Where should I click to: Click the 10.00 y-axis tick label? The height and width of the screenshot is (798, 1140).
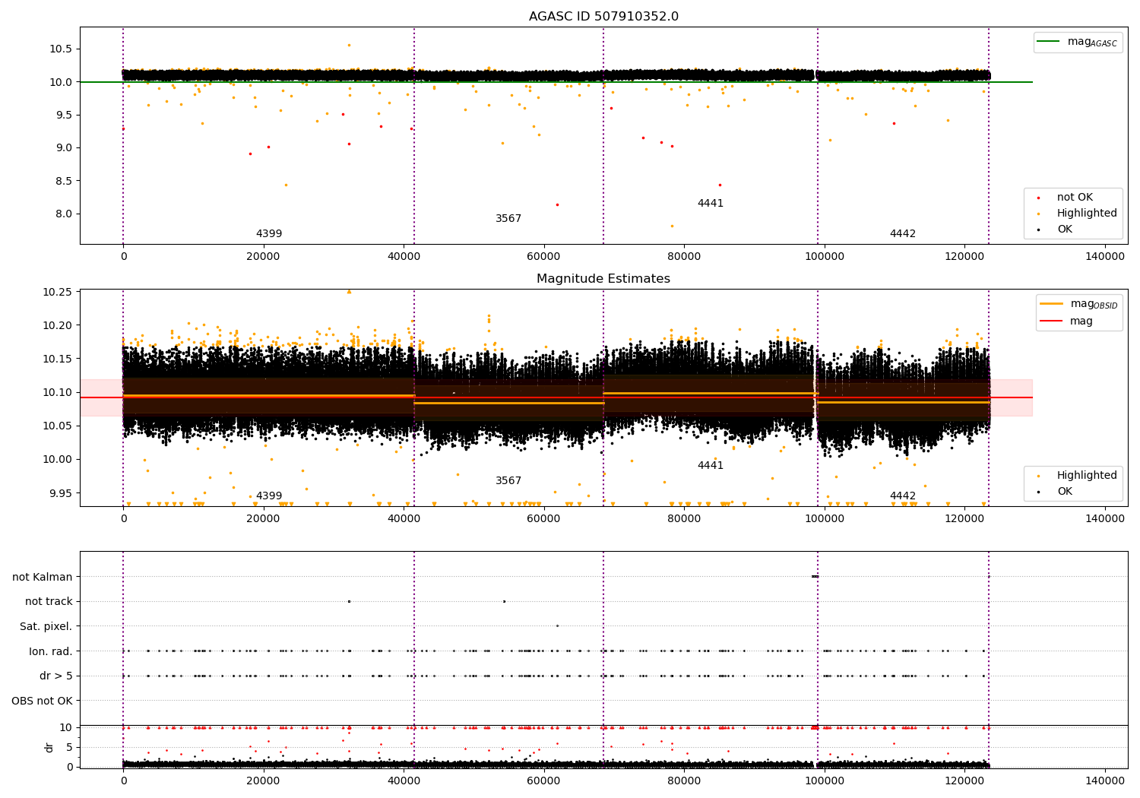point(59,459)
